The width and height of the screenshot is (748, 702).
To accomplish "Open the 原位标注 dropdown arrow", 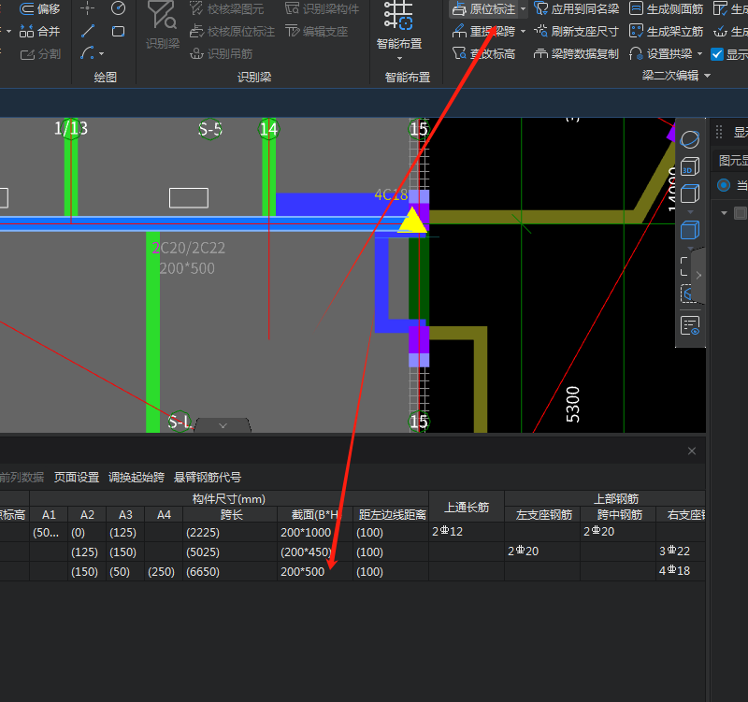I will (524, 9).
